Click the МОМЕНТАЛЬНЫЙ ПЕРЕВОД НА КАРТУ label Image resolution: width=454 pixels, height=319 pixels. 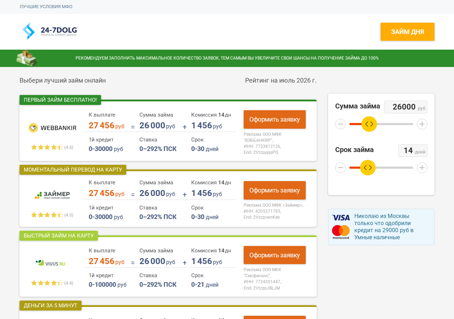tap(73, 170)
